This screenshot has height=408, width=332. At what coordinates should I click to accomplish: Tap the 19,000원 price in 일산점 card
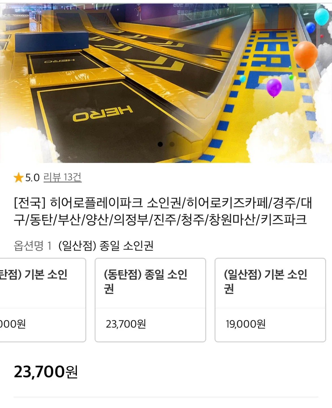tap(245, 324)
